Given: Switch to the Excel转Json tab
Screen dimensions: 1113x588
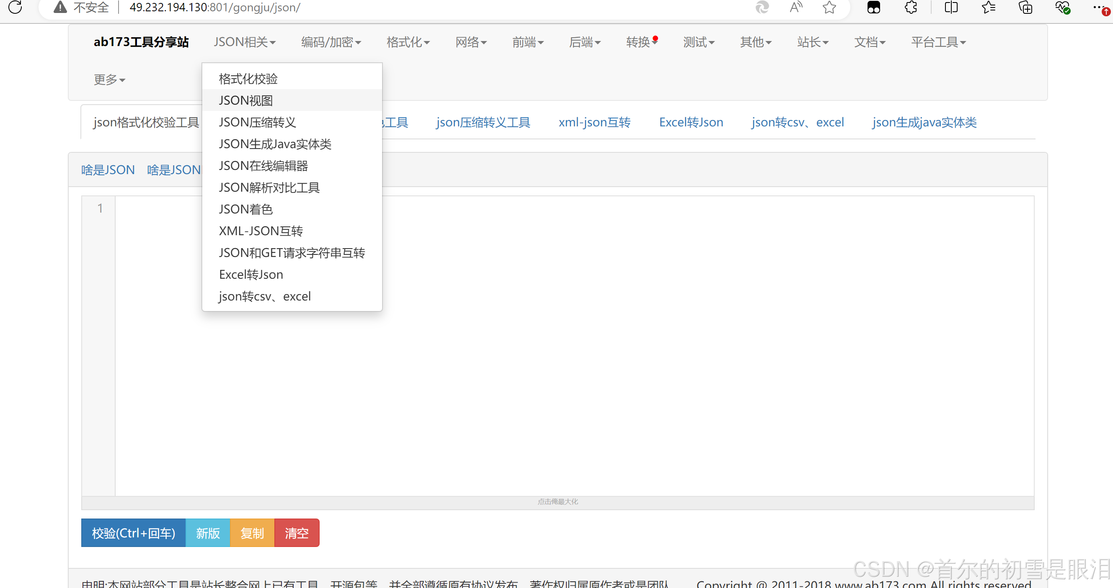Looking at the screenshot, I should (x=690, y=122).
